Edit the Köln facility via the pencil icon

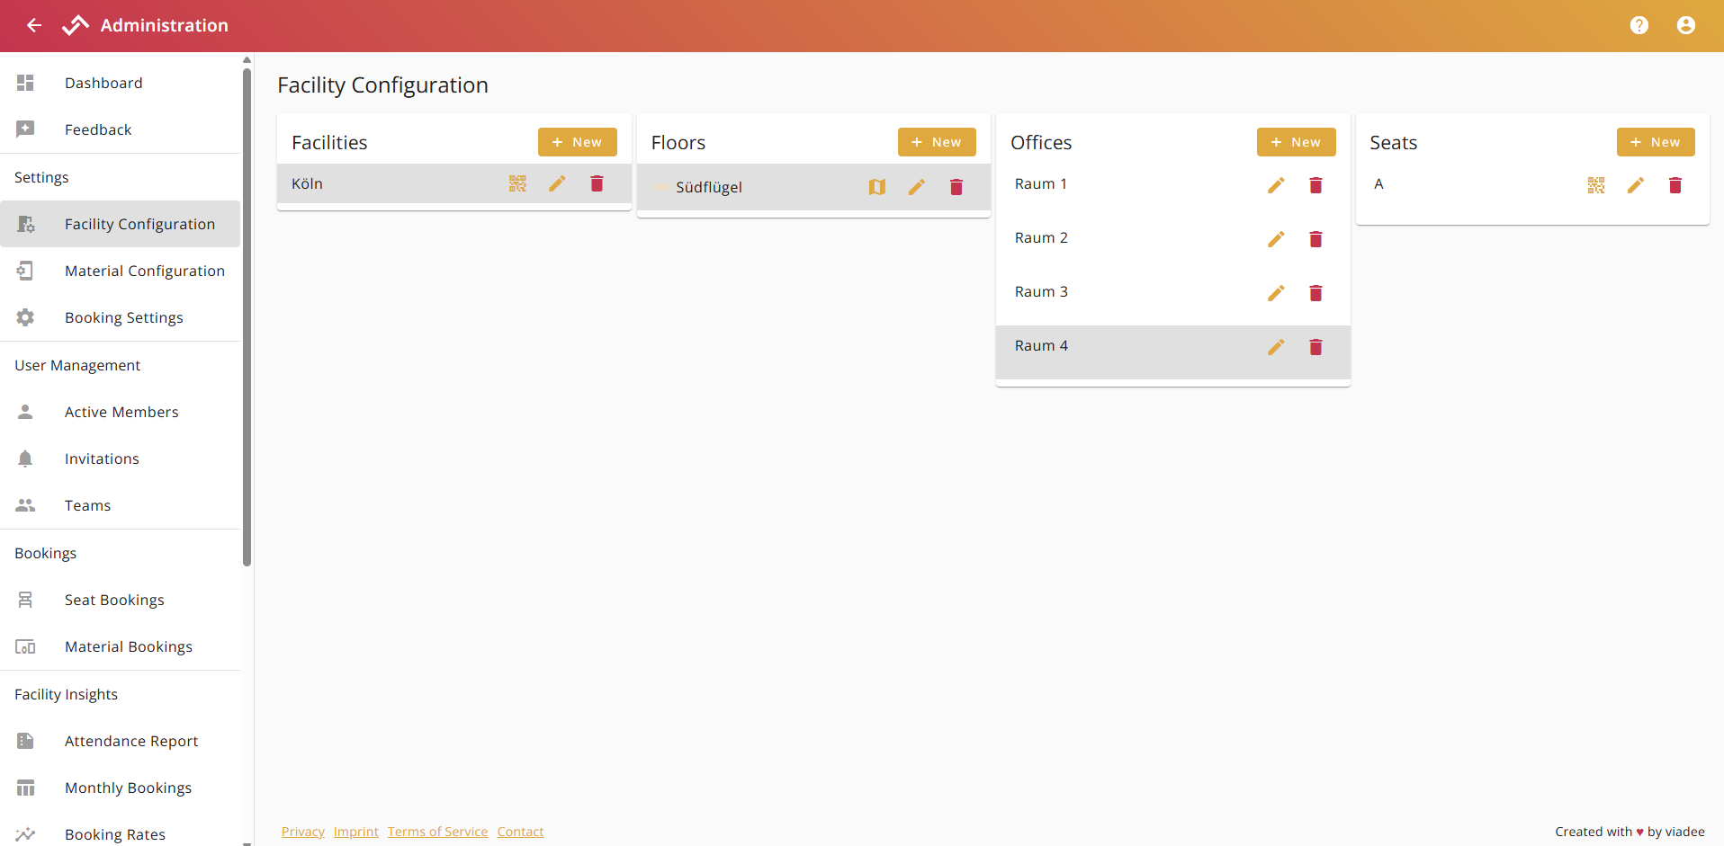[557, 183]
